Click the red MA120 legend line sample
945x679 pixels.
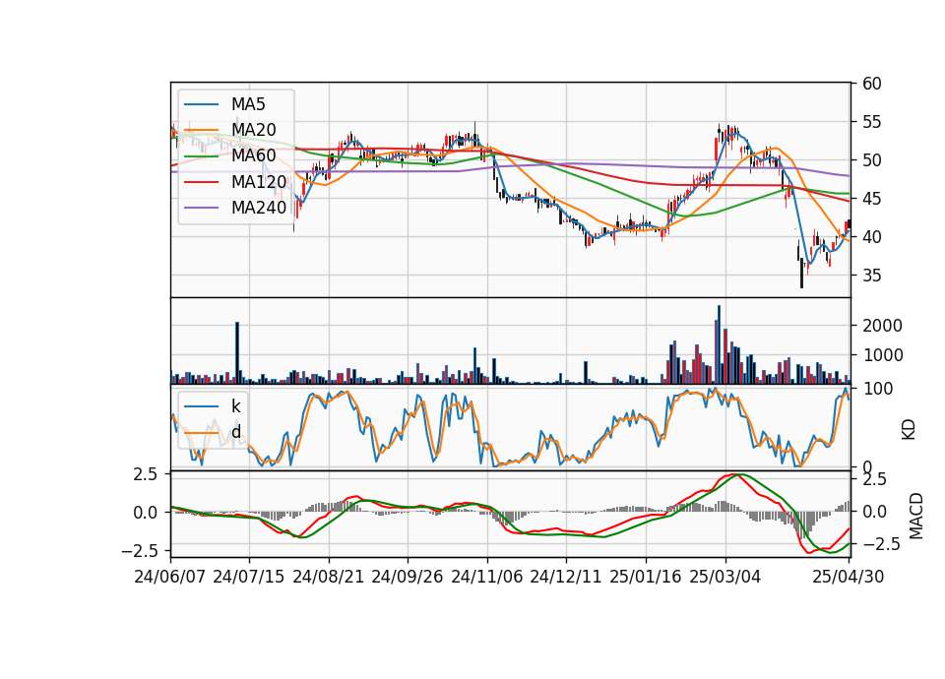(x=201, y=181)
